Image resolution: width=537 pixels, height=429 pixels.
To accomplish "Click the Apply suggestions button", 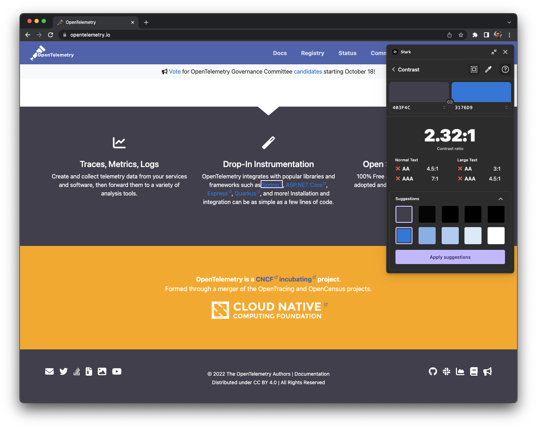I will [450, 257].
